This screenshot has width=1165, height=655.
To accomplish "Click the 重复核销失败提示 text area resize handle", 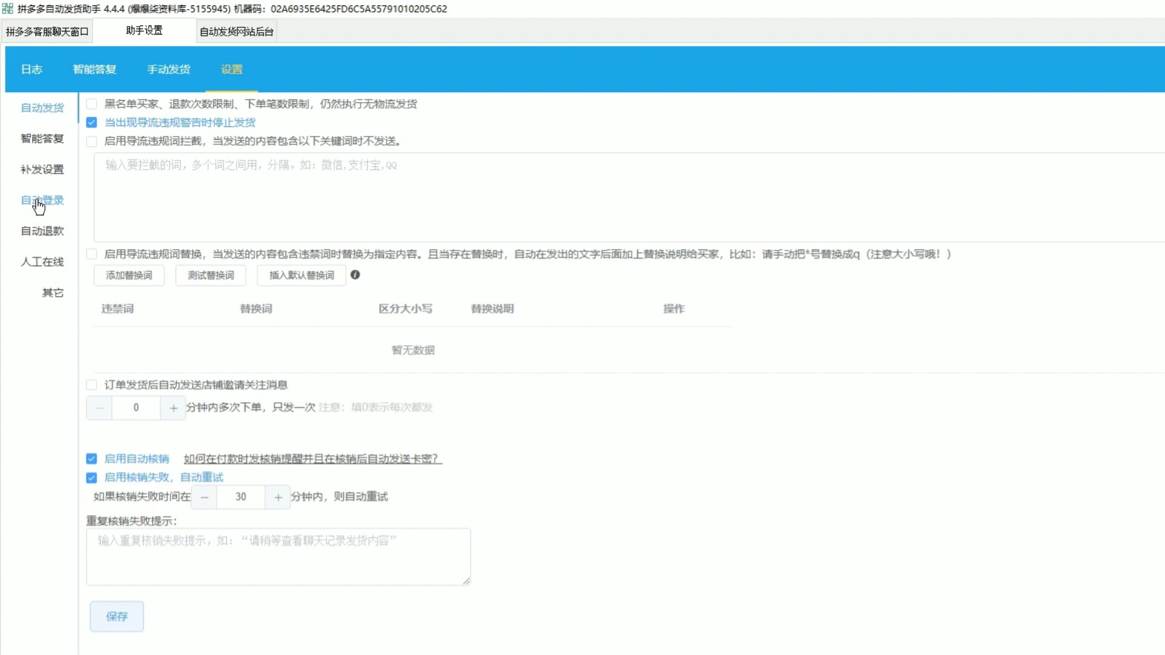I will click(x=466, y=581).
